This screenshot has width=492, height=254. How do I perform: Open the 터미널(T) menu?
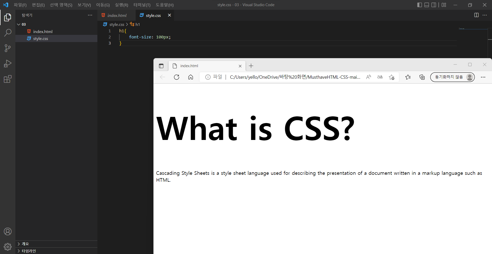(142, 5)
